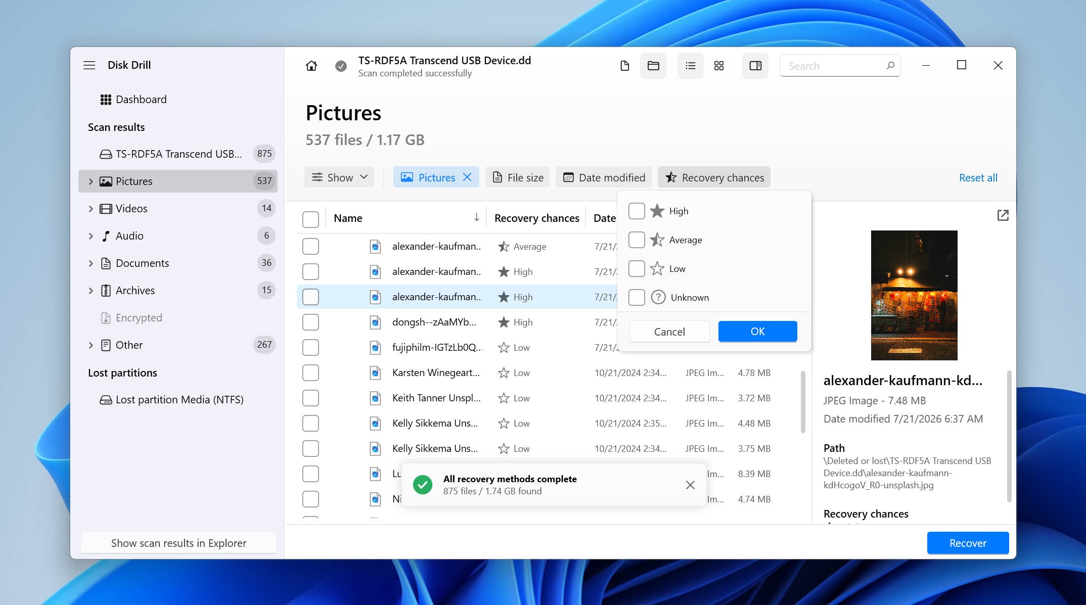The height and width of the screenshot is (605, 1086).
Task: Click the Unknown question mark icon
Action: coord(658,297)
